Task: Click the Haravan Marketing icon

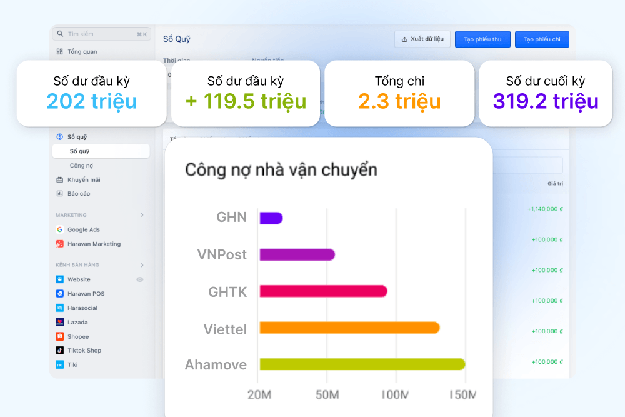Action: [60, 244]
